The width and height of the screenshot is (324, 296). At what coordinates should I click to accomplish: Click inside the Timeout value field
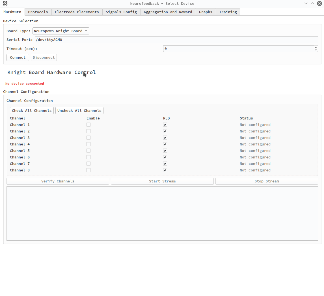[238, 49]
